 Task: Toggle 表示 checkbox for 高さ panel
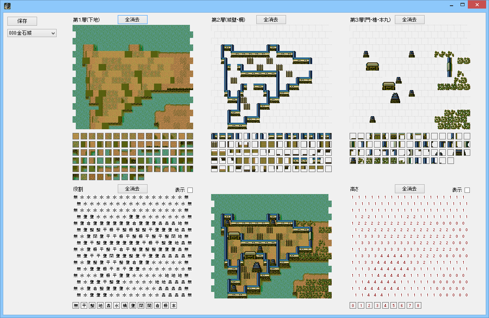[x=467, y=190]
